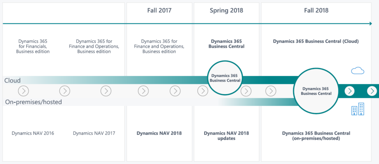This screenshot has width=379, height=164.
Task: Open the Fall 2018 column header
Action: click(x=316, y=10)
